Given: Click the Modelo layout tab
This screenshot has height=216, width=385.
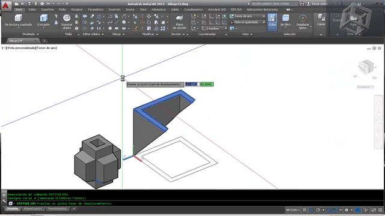Looking at the screenshot, I should 13,209.
